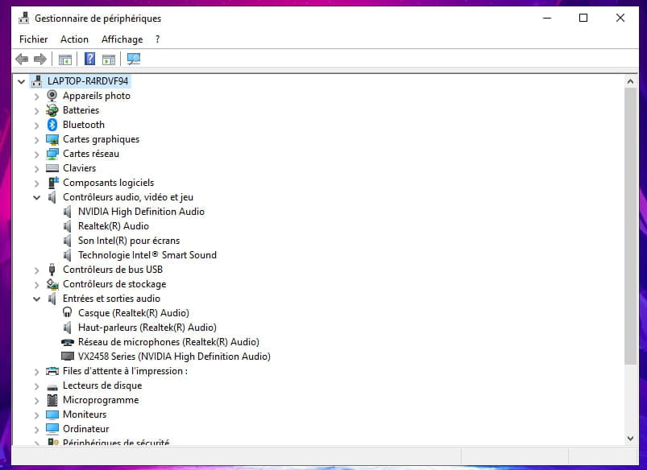
Task: Click the computer icon beside LAPTOP-R4RDVF94
Action: click(37, 81)
